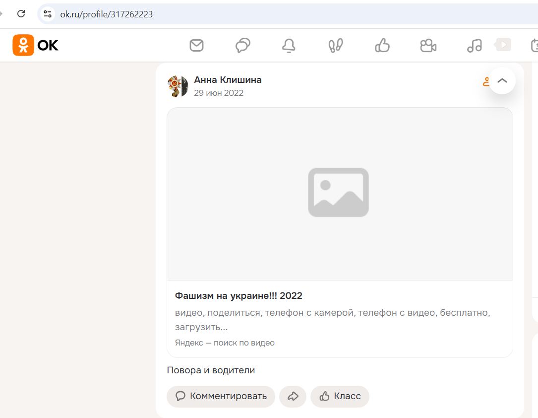Viewport: 538px width, 418px height.
Task: Open messages via the envelope icon
Action: tap(196, 45)
